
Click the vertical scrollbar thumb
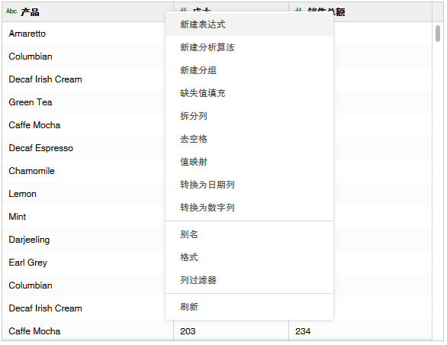[x=438, y=34]
